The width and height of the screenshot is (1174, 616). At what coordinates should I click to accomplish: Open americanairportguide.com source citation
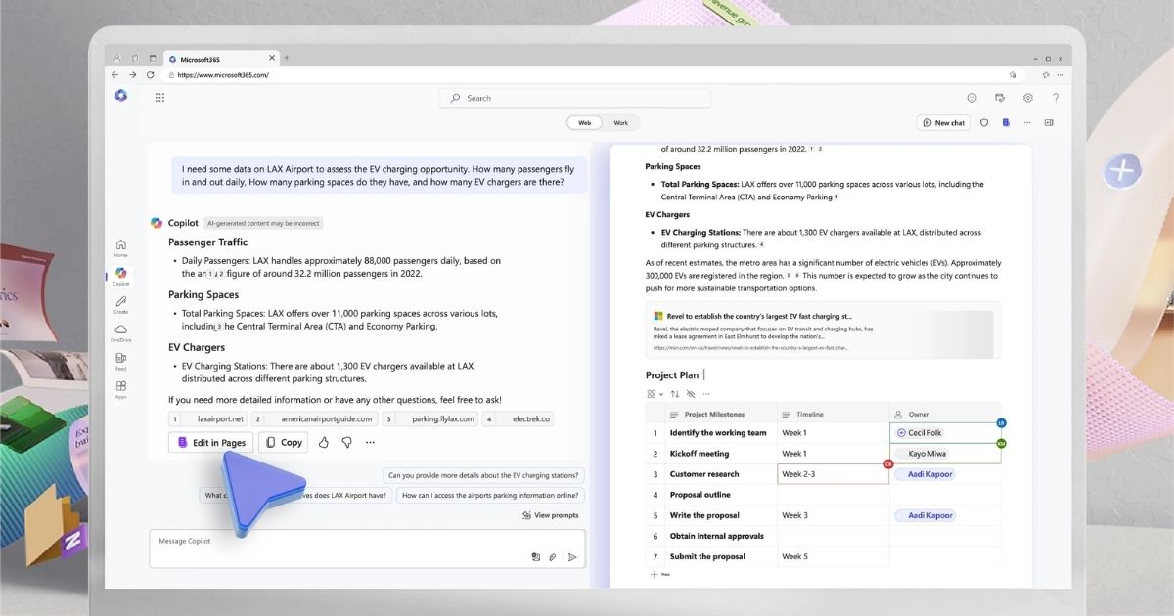pyautogui.click(x=314, y=418)
